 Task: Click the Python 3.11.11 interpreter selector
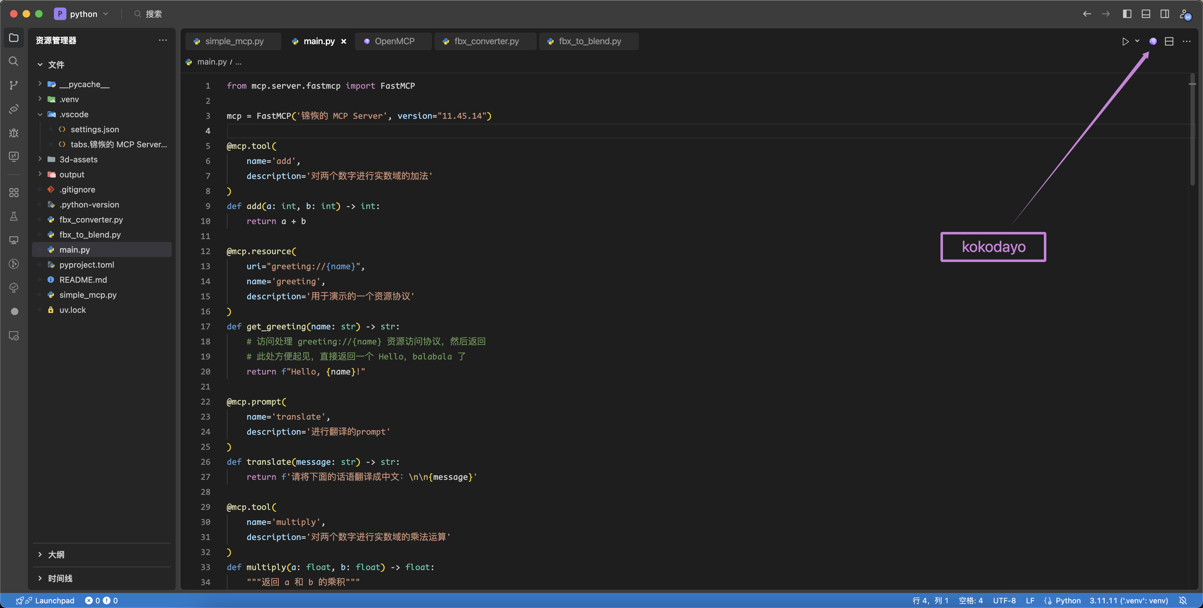coord(1128,600)
